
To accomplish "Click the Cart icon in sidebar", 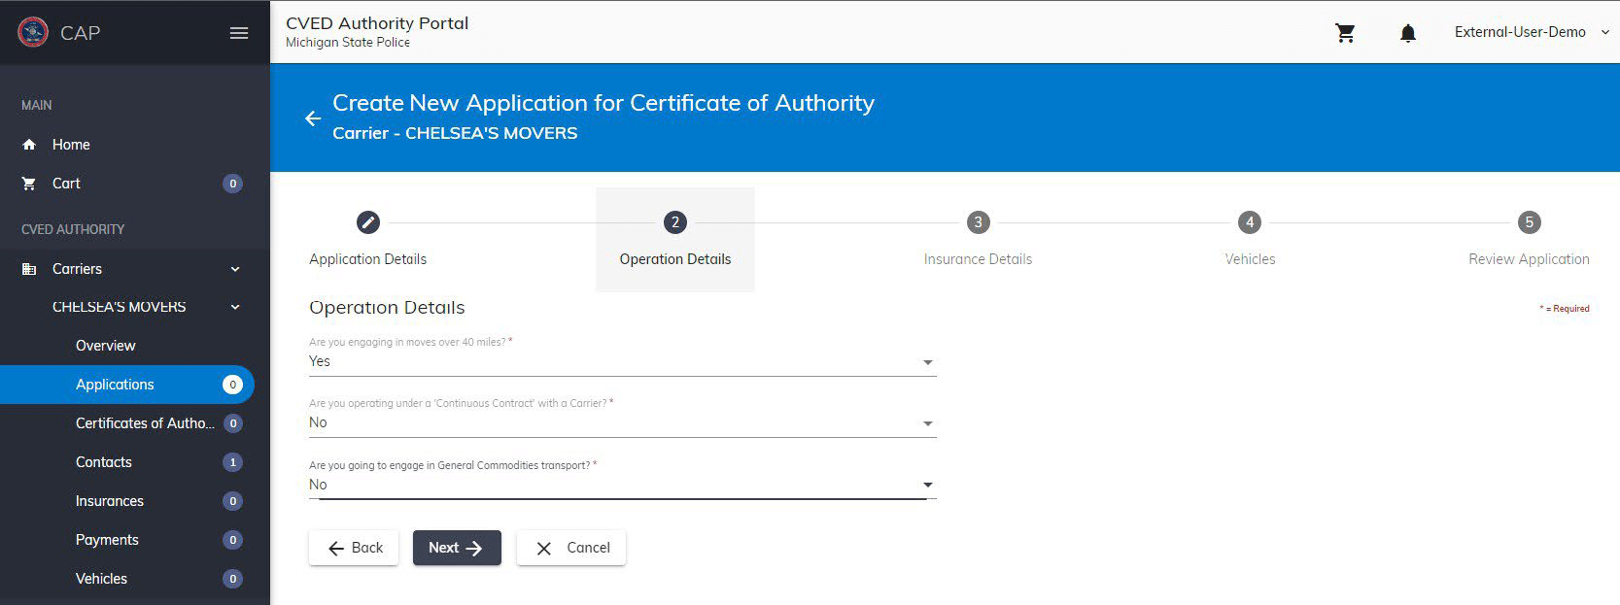I will coord(29,184).
